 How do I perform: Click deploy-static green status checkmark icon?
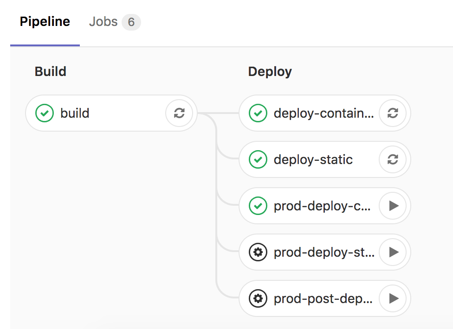tap(258, 159)
